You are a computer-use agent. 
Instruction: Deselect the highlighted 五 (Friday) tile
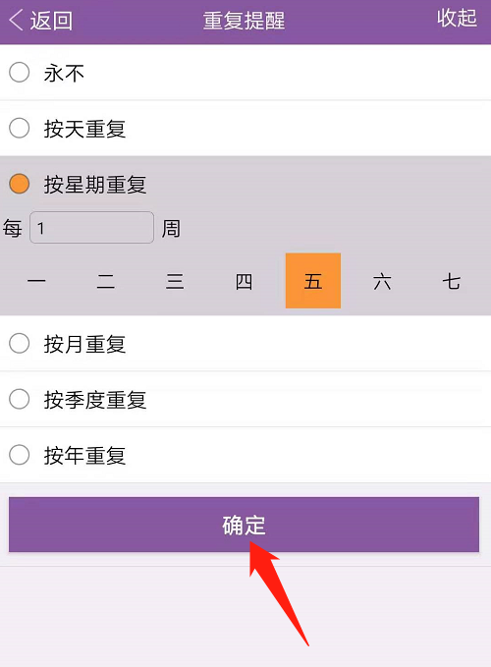[x=313, y=281]
